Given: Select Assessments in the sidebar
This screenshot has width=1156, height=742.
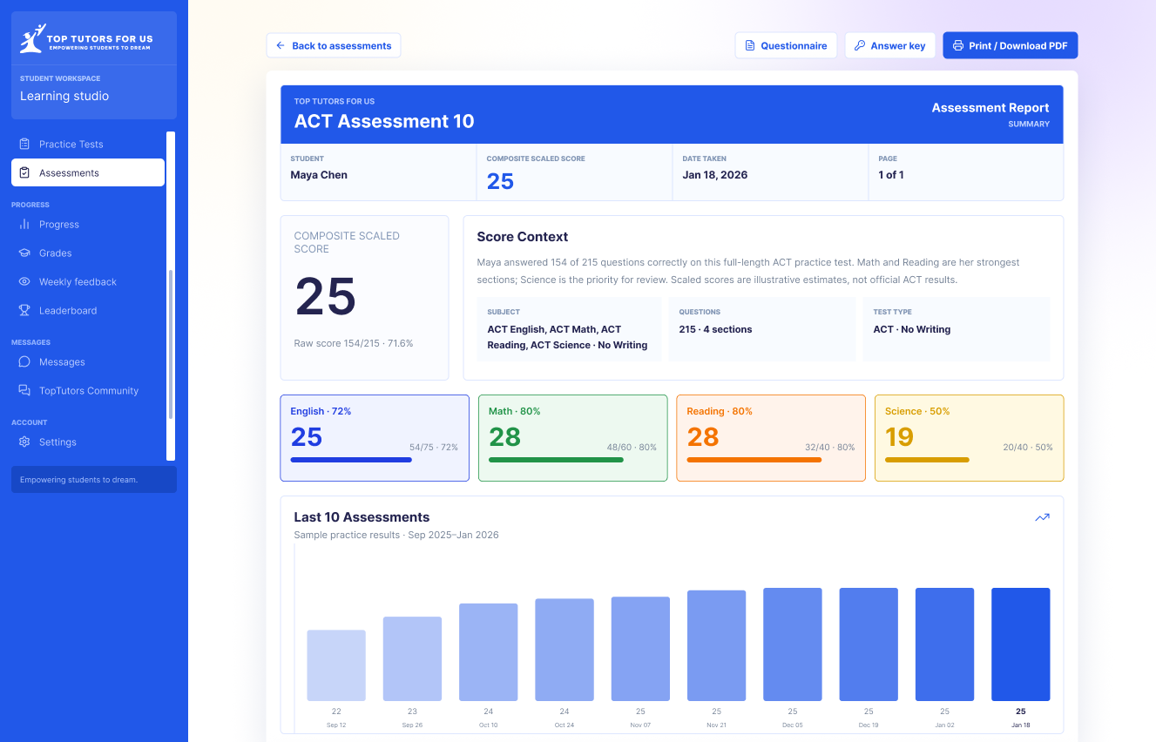Looking at the screenshot, I should pyautogui.click(x=88, y=172).
